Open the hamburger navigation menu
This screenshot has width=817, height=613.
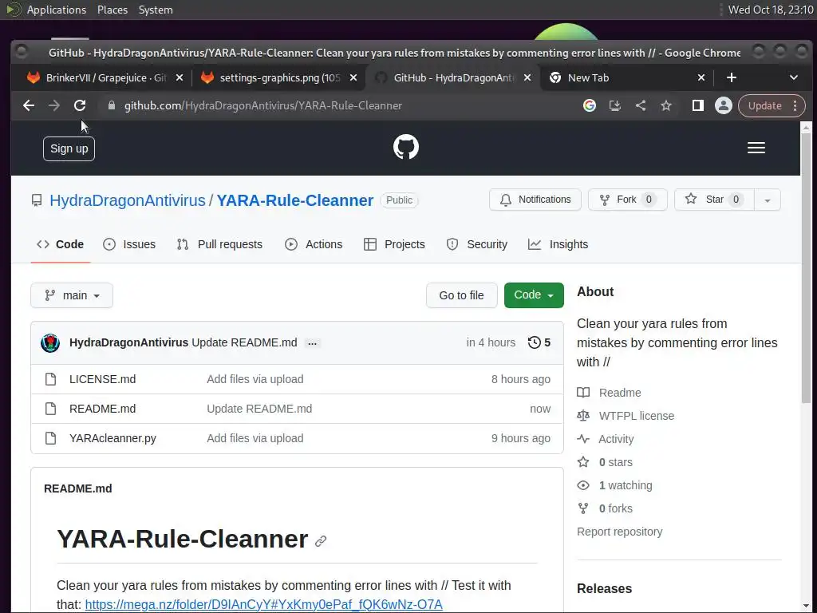(756, 148)
